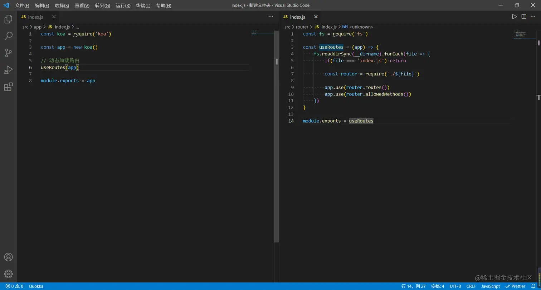Click the line 'app.use(router.routes())'
This screenshot has width=541, height=290.
[x=357, y=87]
